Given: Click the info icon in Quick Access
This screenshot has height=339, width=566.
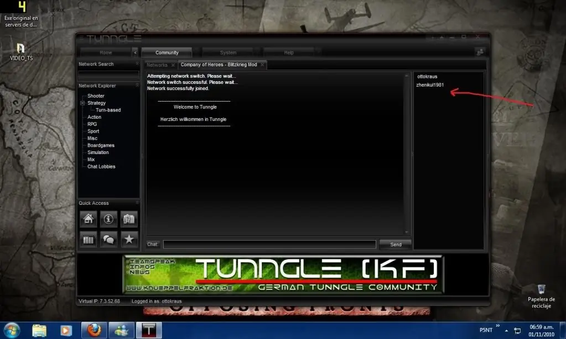Looking at the screenshot, I should coord(108,219).
